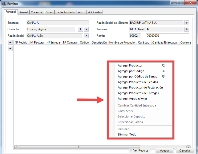The height and width of the screenshot is (154, 198).
Task: Close the Remitos window
Action: tap(191, 3)
